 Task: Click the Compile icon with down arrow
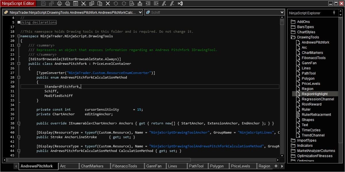140,3
